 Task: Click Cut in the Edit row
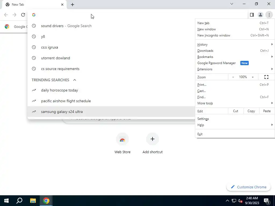[236, 111]
